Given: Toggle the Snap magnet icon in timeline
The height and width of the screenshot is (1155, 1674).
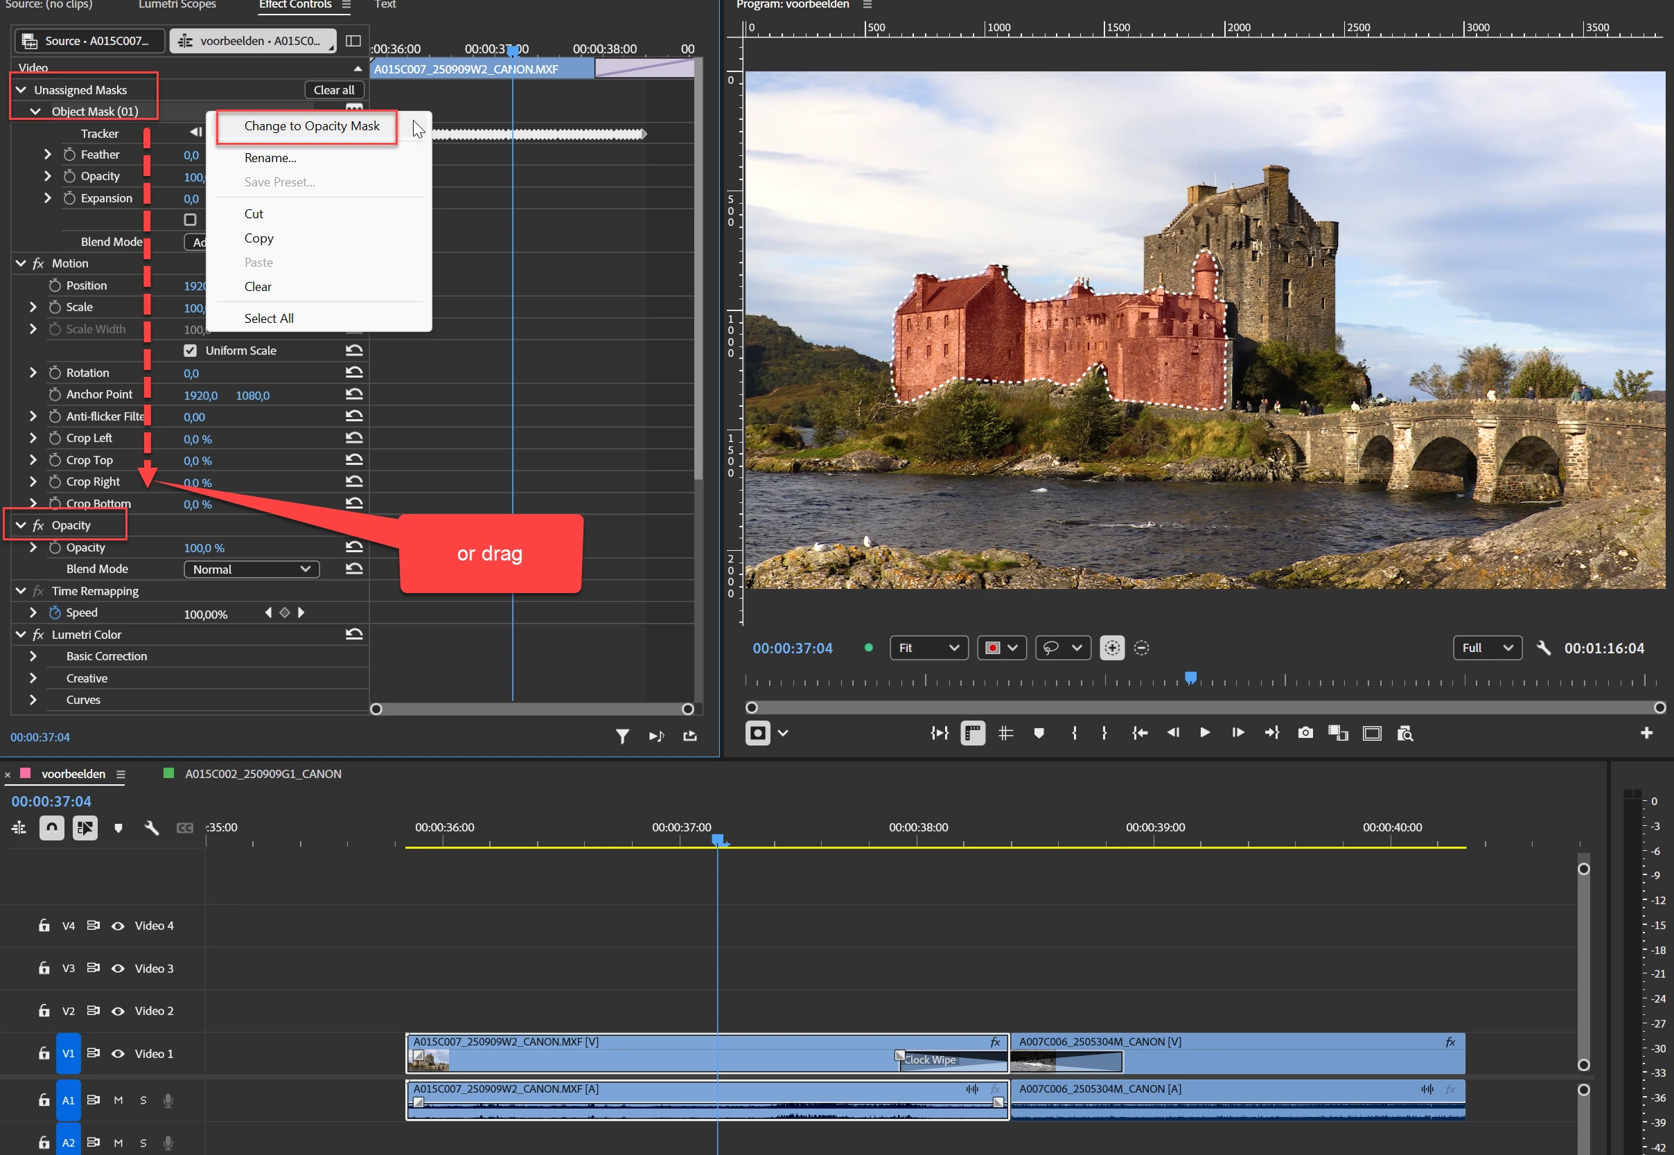Looking at the screenshot, I should coord(51,828).
